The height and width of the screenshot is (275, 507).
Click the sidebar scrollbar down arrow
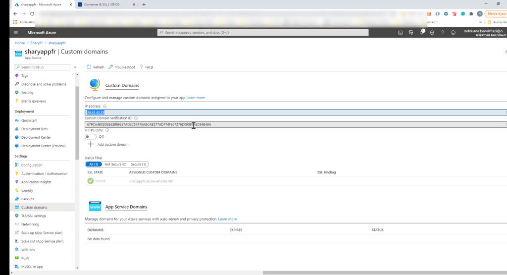[77, 268]
